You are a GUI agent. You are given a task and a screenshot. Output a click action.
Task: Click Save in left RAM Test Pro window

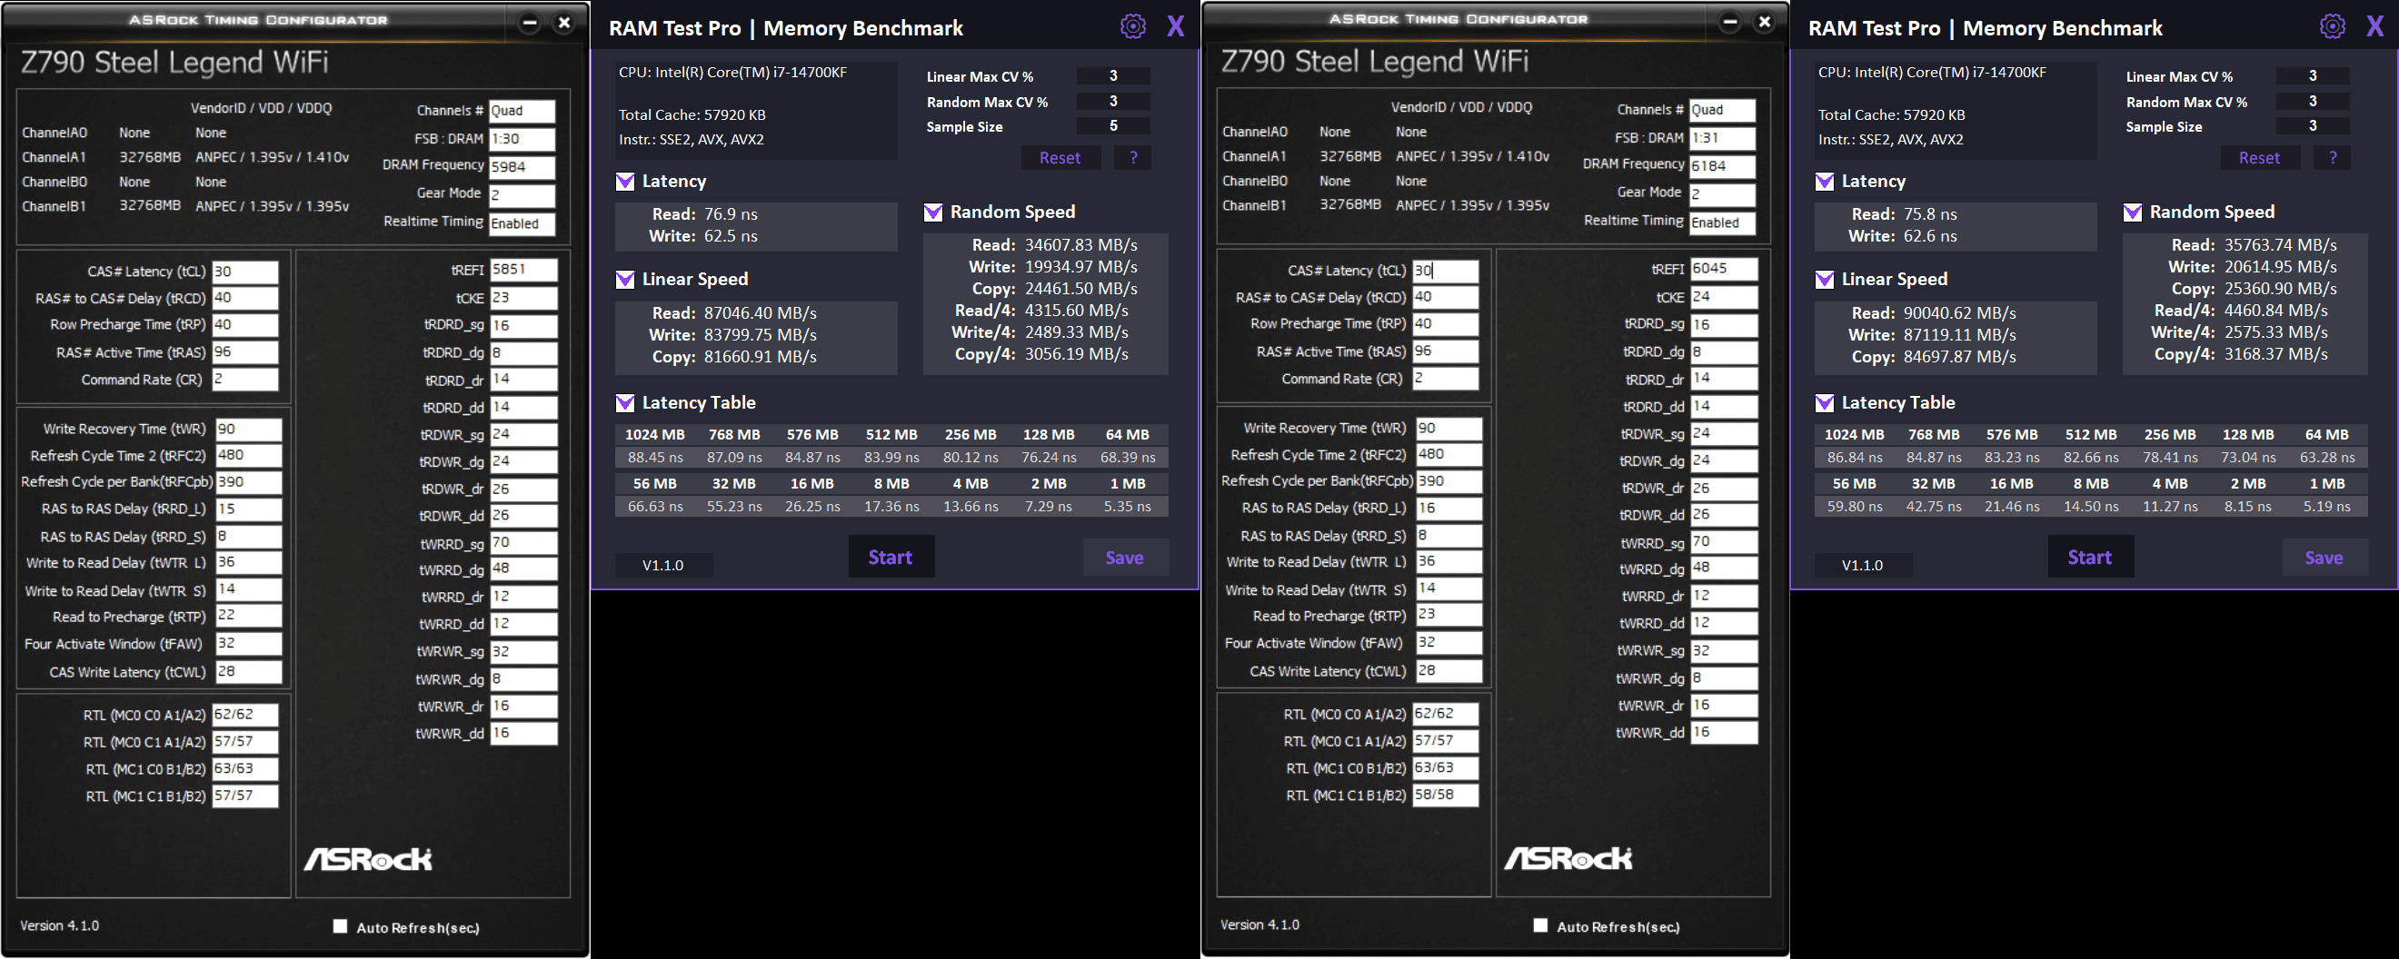pos(1125,558)
